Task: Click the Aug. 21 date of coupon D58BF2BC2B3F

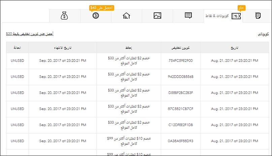Action: pyautogui.click(x=235, y=93)
